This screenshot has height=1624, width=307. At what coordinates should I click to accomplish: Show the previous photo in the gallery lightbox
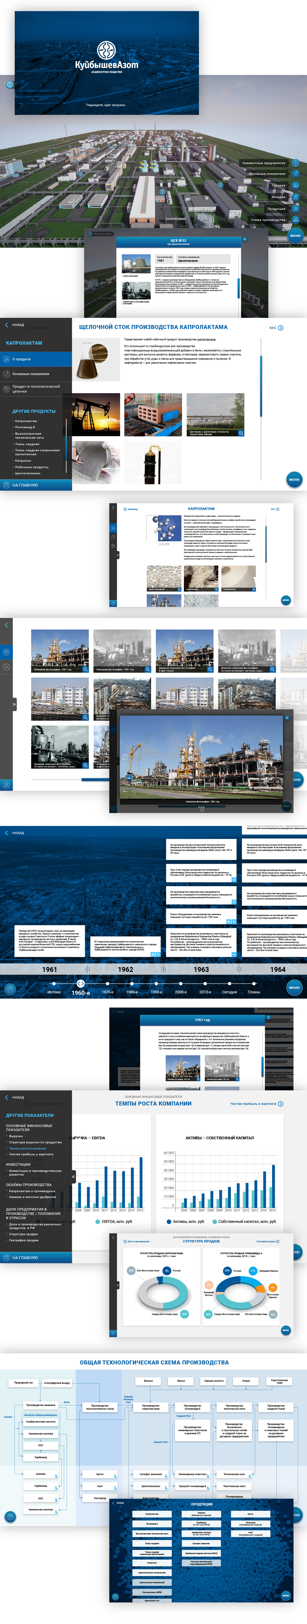tap(125, 757)
